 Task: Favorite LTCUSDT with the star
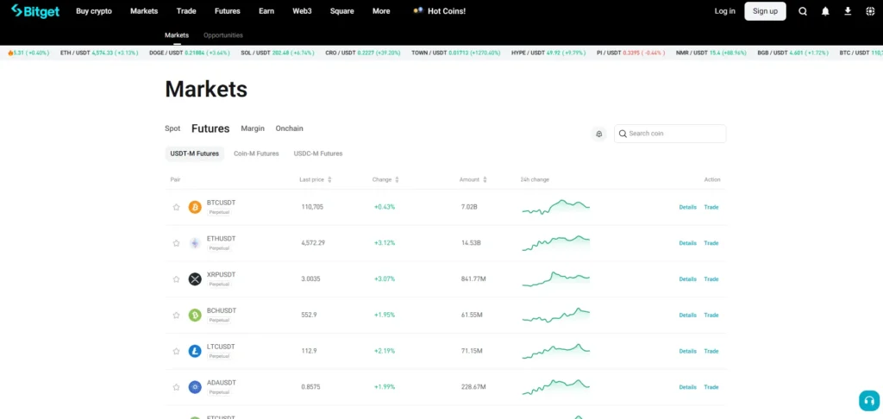[x=176, y=352]
